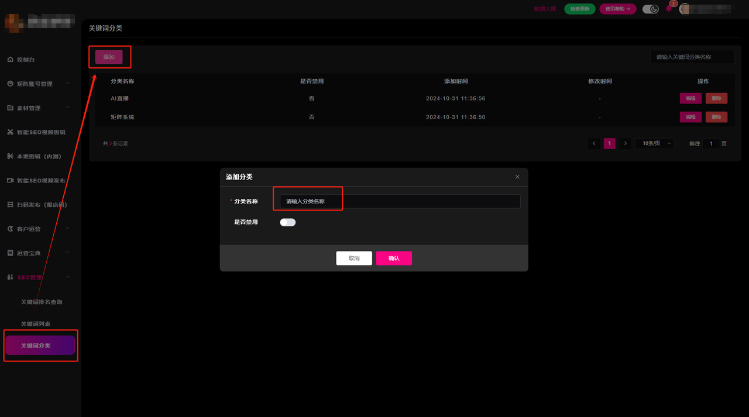Collapse the SEO管理 menu chevron
Viewport: 749px width, 417px height.
coord(67,277)
